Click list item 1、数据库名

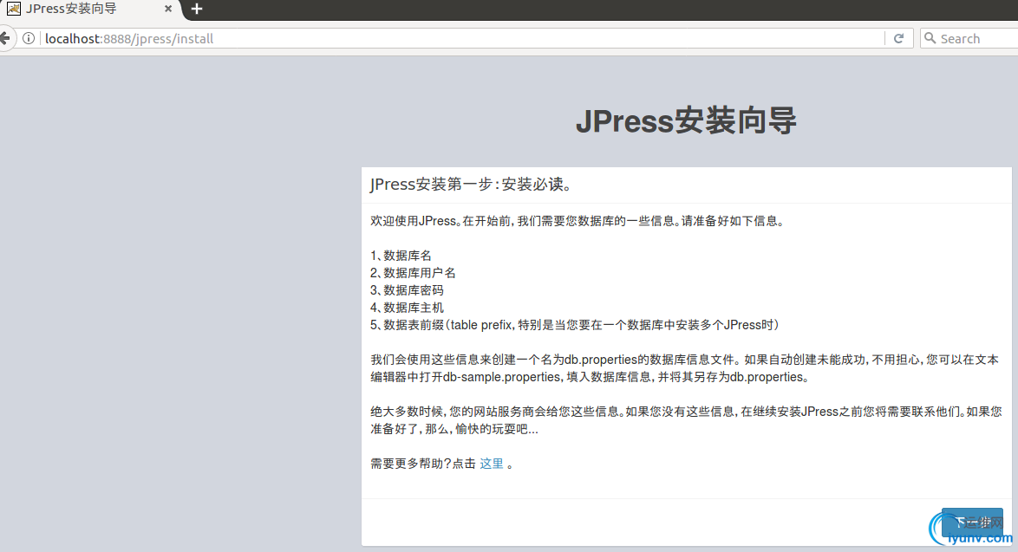point(401,256)
